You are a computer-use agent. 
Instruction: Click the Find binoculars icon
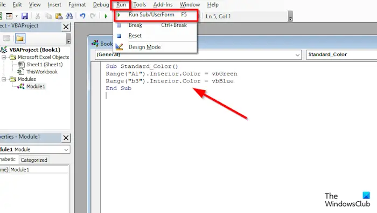click(x=69, y=16)
